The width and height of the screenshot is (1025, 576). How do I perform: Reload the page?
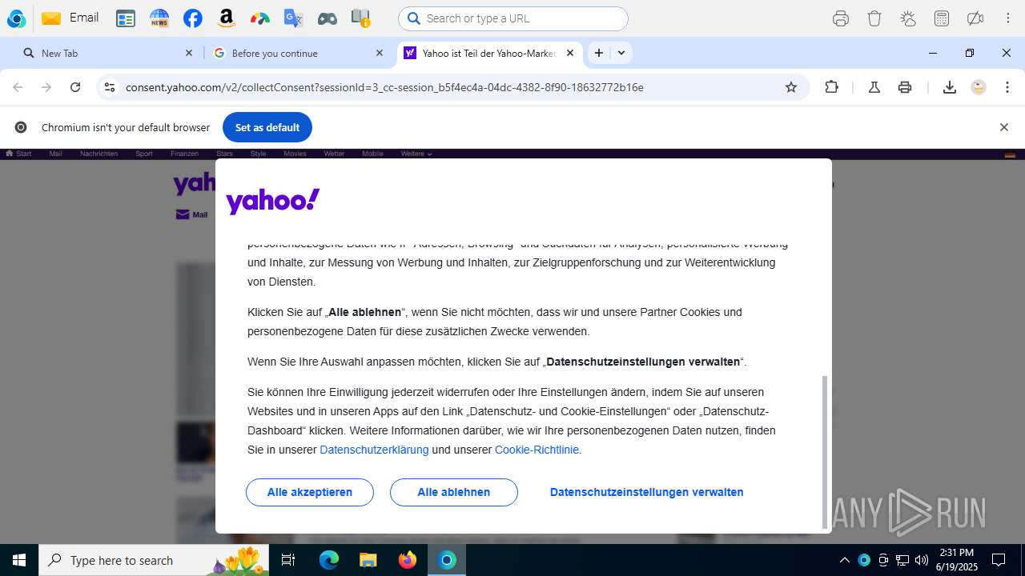point(75,87)
